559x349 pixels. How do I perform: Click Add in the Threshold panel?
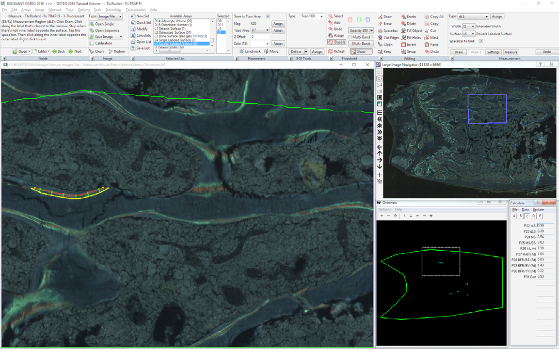pos(335,22)
